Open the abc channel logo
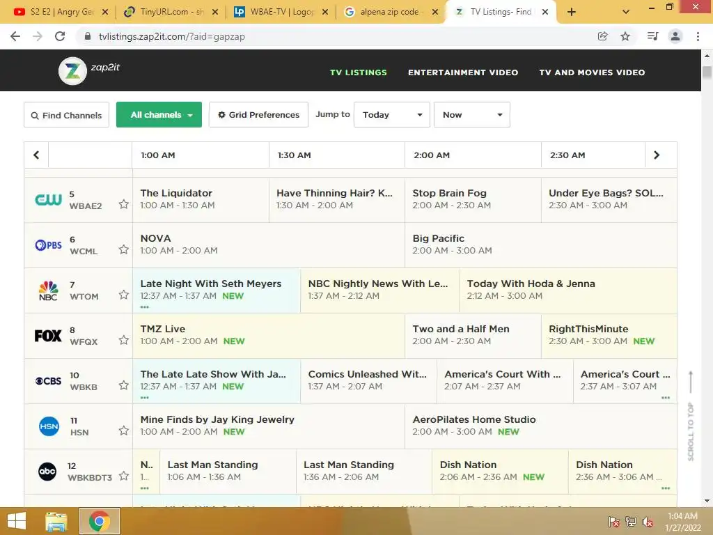This screenshot has width=713, height=535. click(x=47, y=472)
